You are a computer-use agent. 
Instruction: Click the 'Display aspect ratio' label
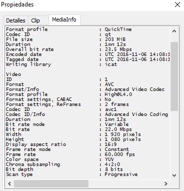(36, 144)
